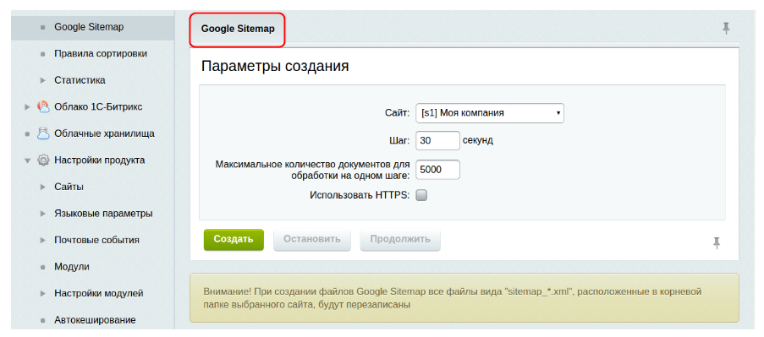Expand the Настройки модулей arrow
Screen dimensions: 764x337
click(x=43, y=294)
